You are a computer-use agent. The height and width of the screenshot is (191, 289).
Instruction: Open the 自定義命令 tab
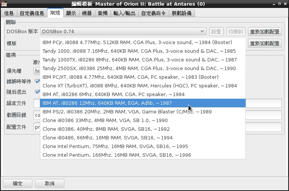pyautogui.click(x=154, y=13)
